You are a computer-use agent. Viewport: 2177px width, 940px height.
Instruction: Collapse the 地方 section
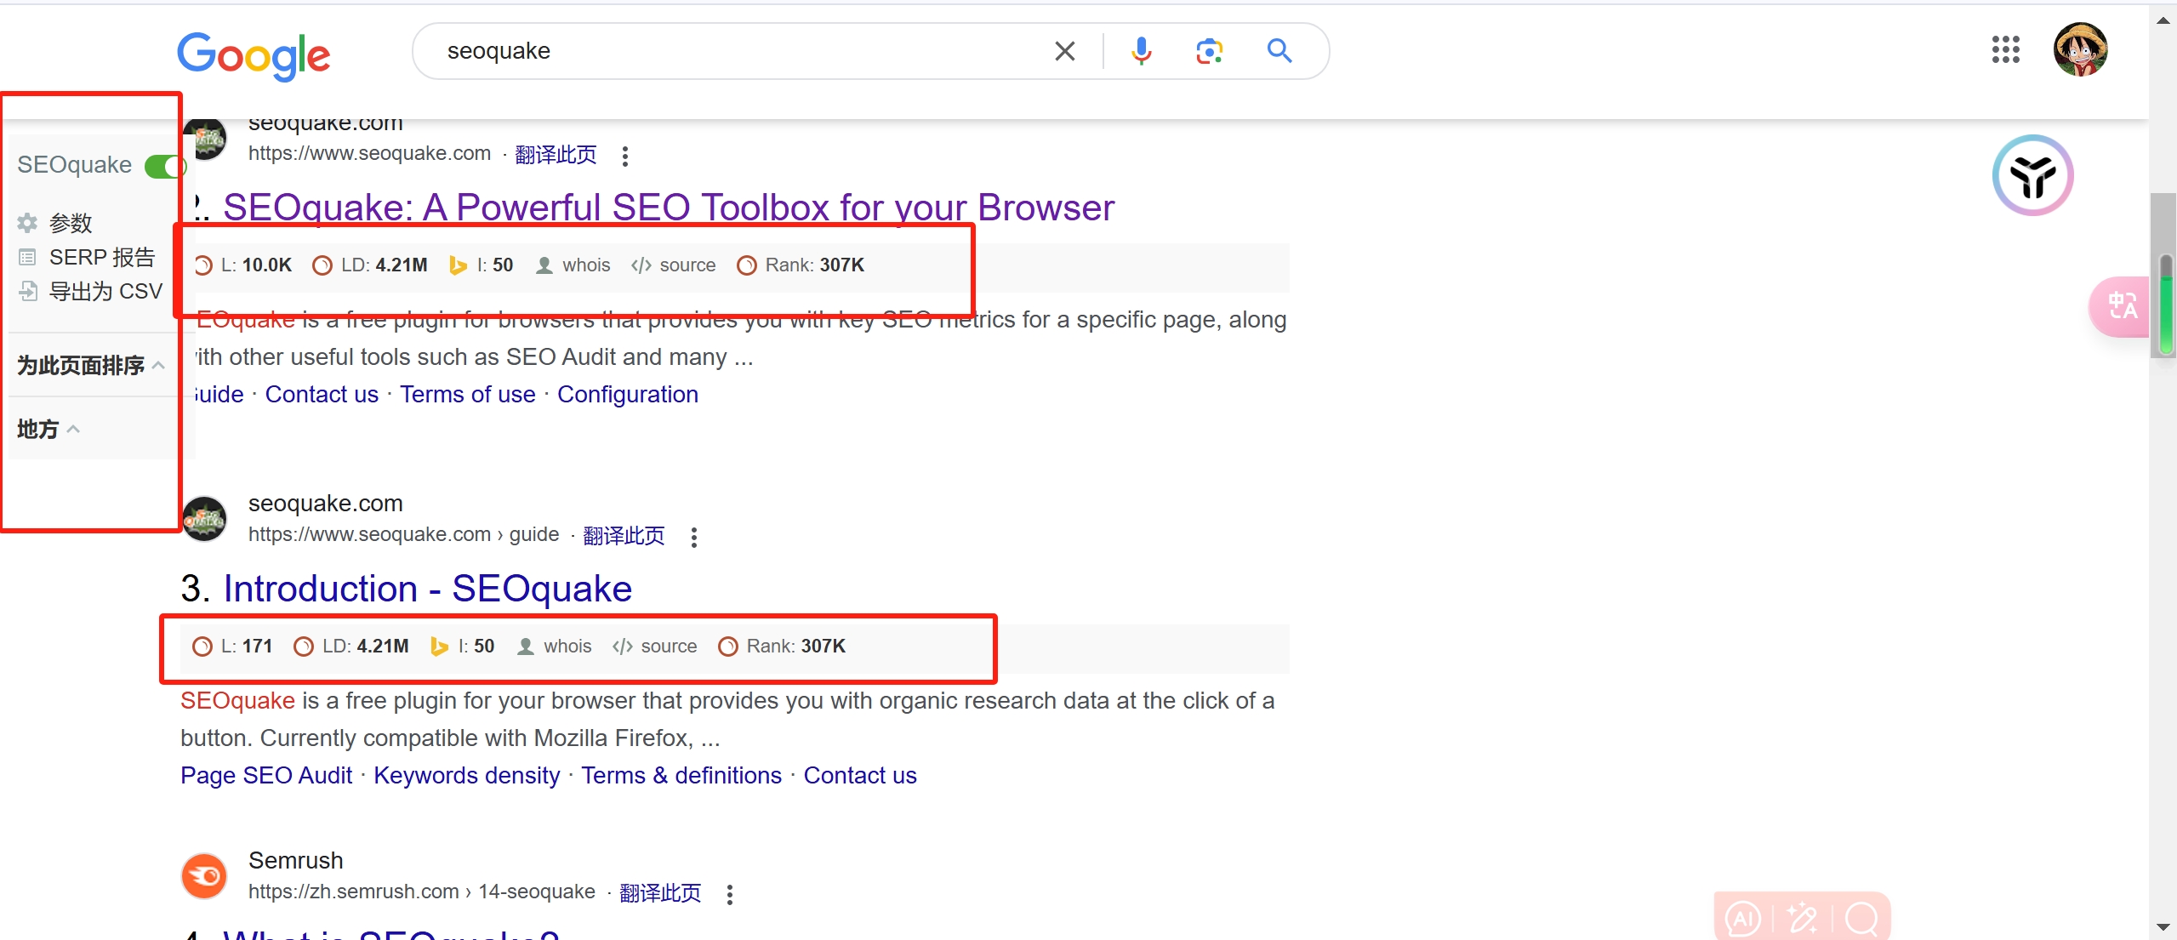[x=48, y=429]
